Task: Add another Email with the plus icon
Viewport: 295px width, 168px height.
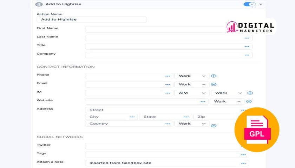Action: (213, 84)
